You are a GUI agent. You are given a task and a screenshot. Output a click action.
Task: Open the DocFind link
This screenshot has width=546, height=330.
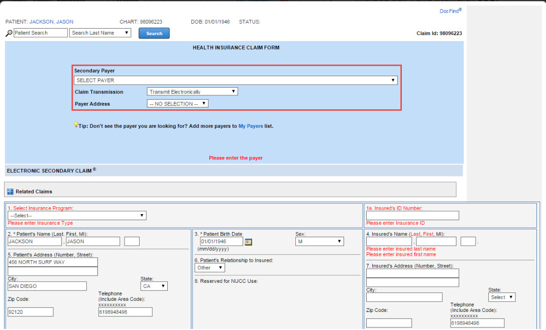click(450, 11)
